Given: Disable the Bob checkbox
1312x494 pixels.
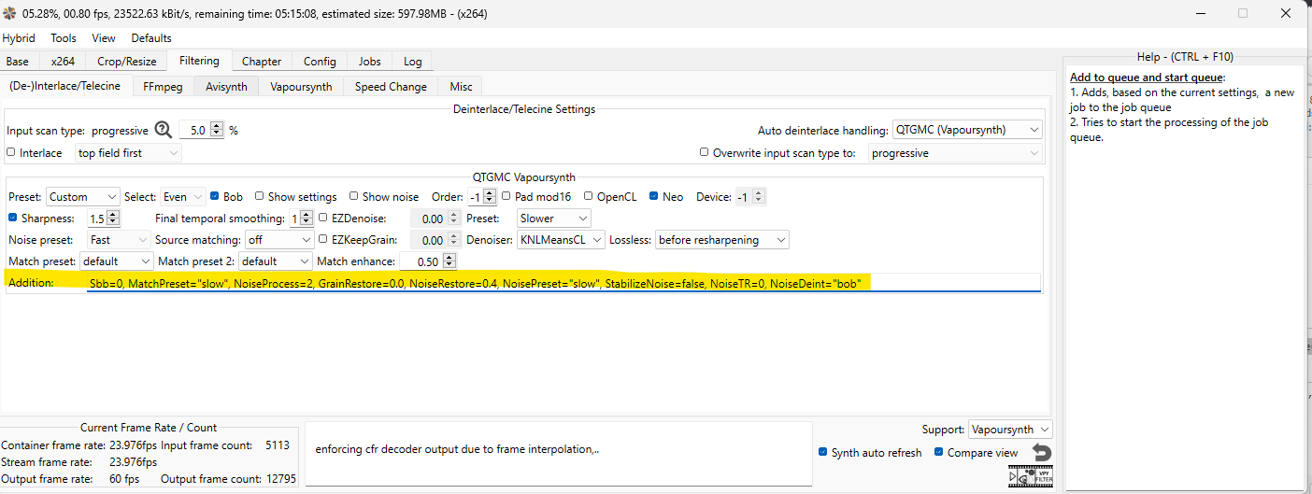Looking at the screenshot, I should pos(215,197).
